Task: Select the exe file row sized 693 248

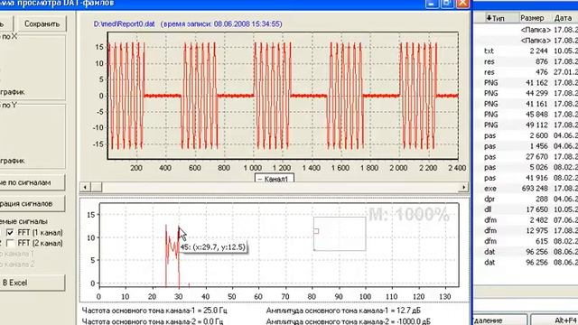Action: [526, 189]
